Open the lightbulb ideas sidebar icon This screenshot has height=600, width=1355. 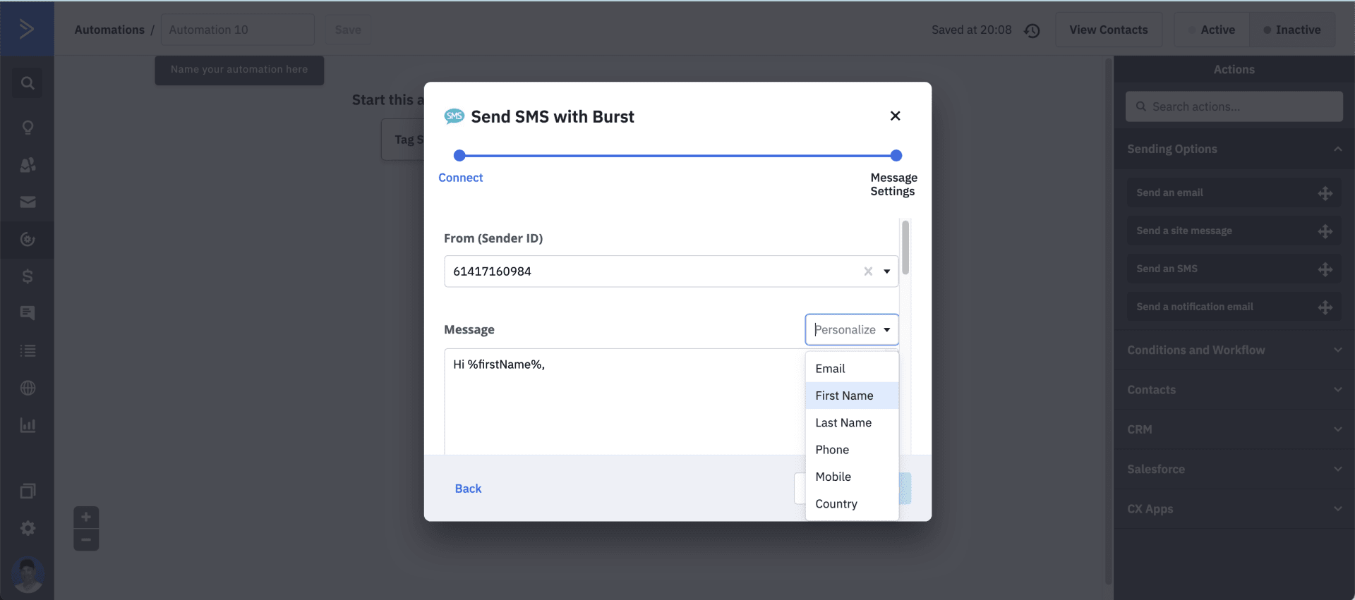coord(28,128)
